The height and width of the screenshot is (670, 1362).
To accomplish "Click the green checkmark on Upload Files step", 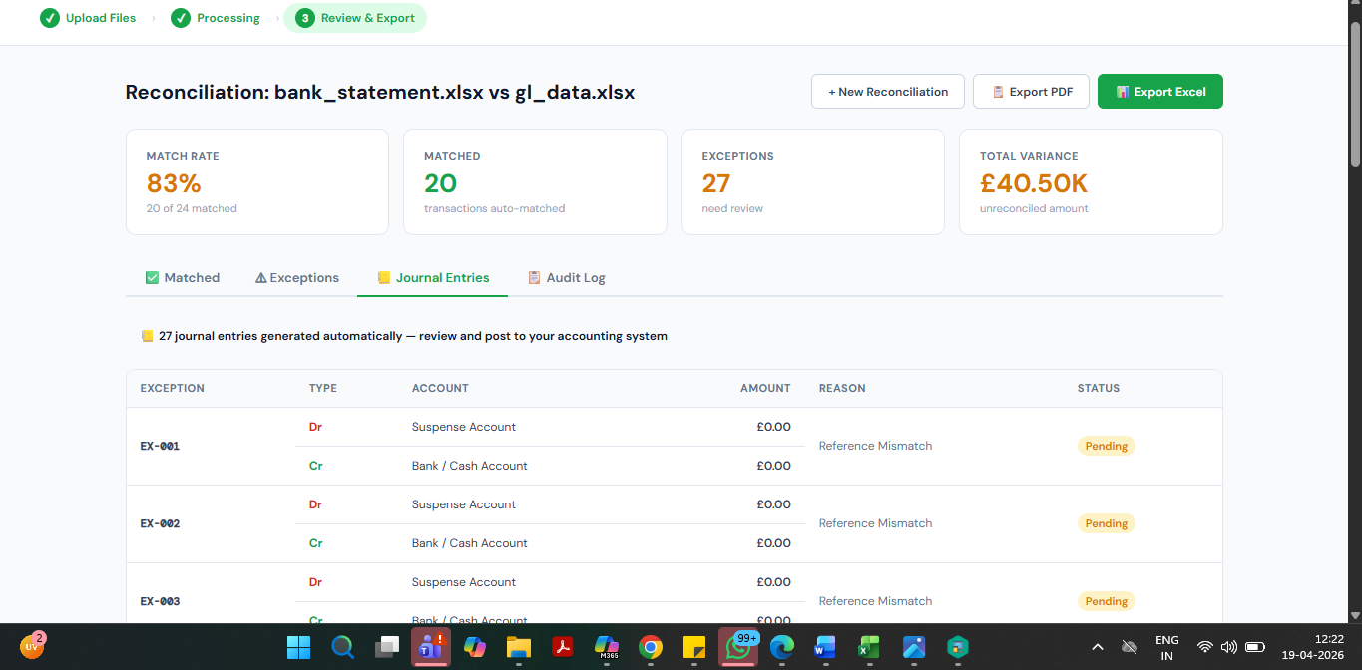I will 49,17.
